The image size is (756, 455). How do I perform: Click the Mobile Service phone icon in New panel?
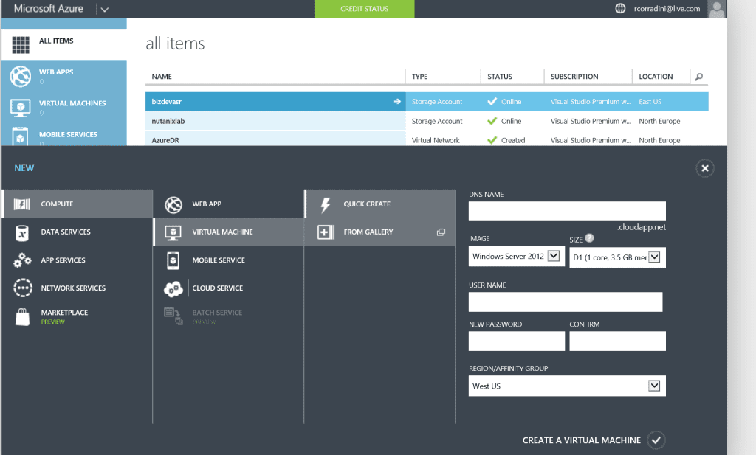coord(173,260)
